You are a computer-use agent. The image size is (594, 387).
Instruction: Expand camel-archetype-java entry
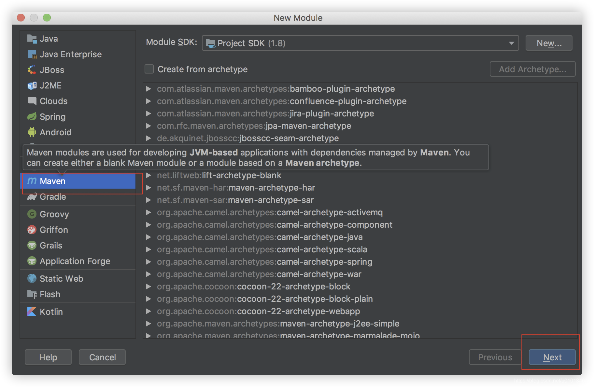[x=148, y=237]
